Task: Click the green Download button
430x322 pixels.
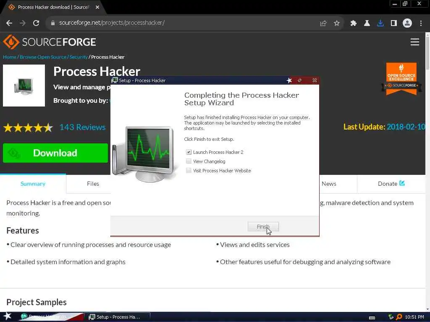Action: (55, 153)
